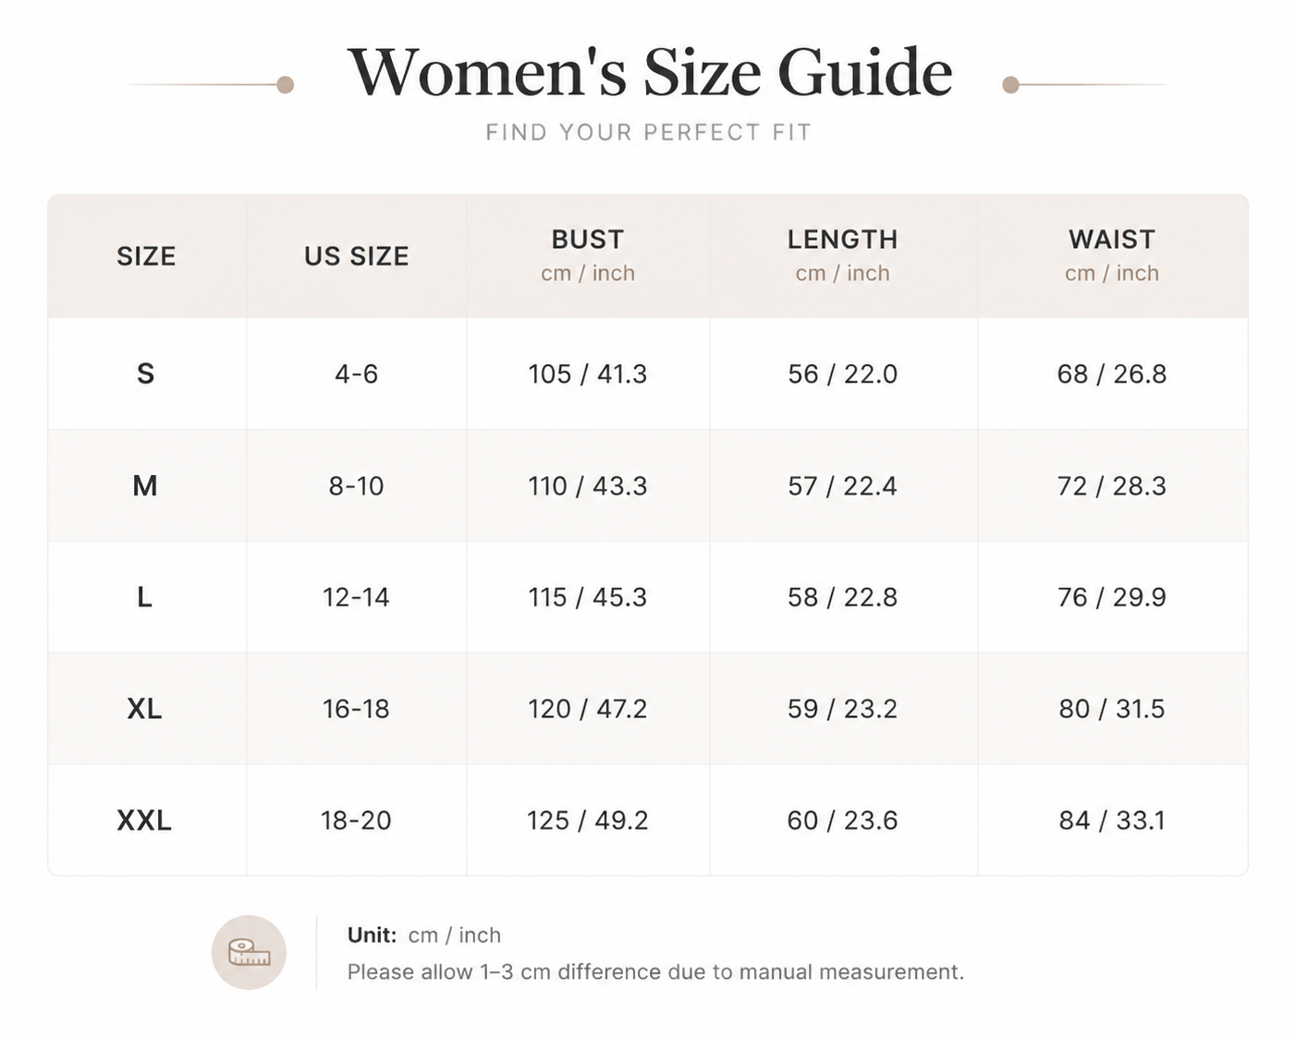
Task: Select the size S row label
Action: click(x=145, y=373)
